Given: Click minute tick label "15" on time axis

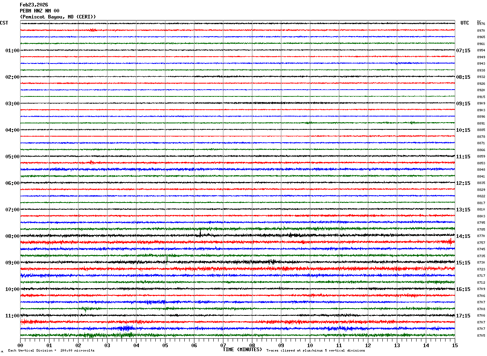Looking at the screenshot, I should click(x=455, y=345).
